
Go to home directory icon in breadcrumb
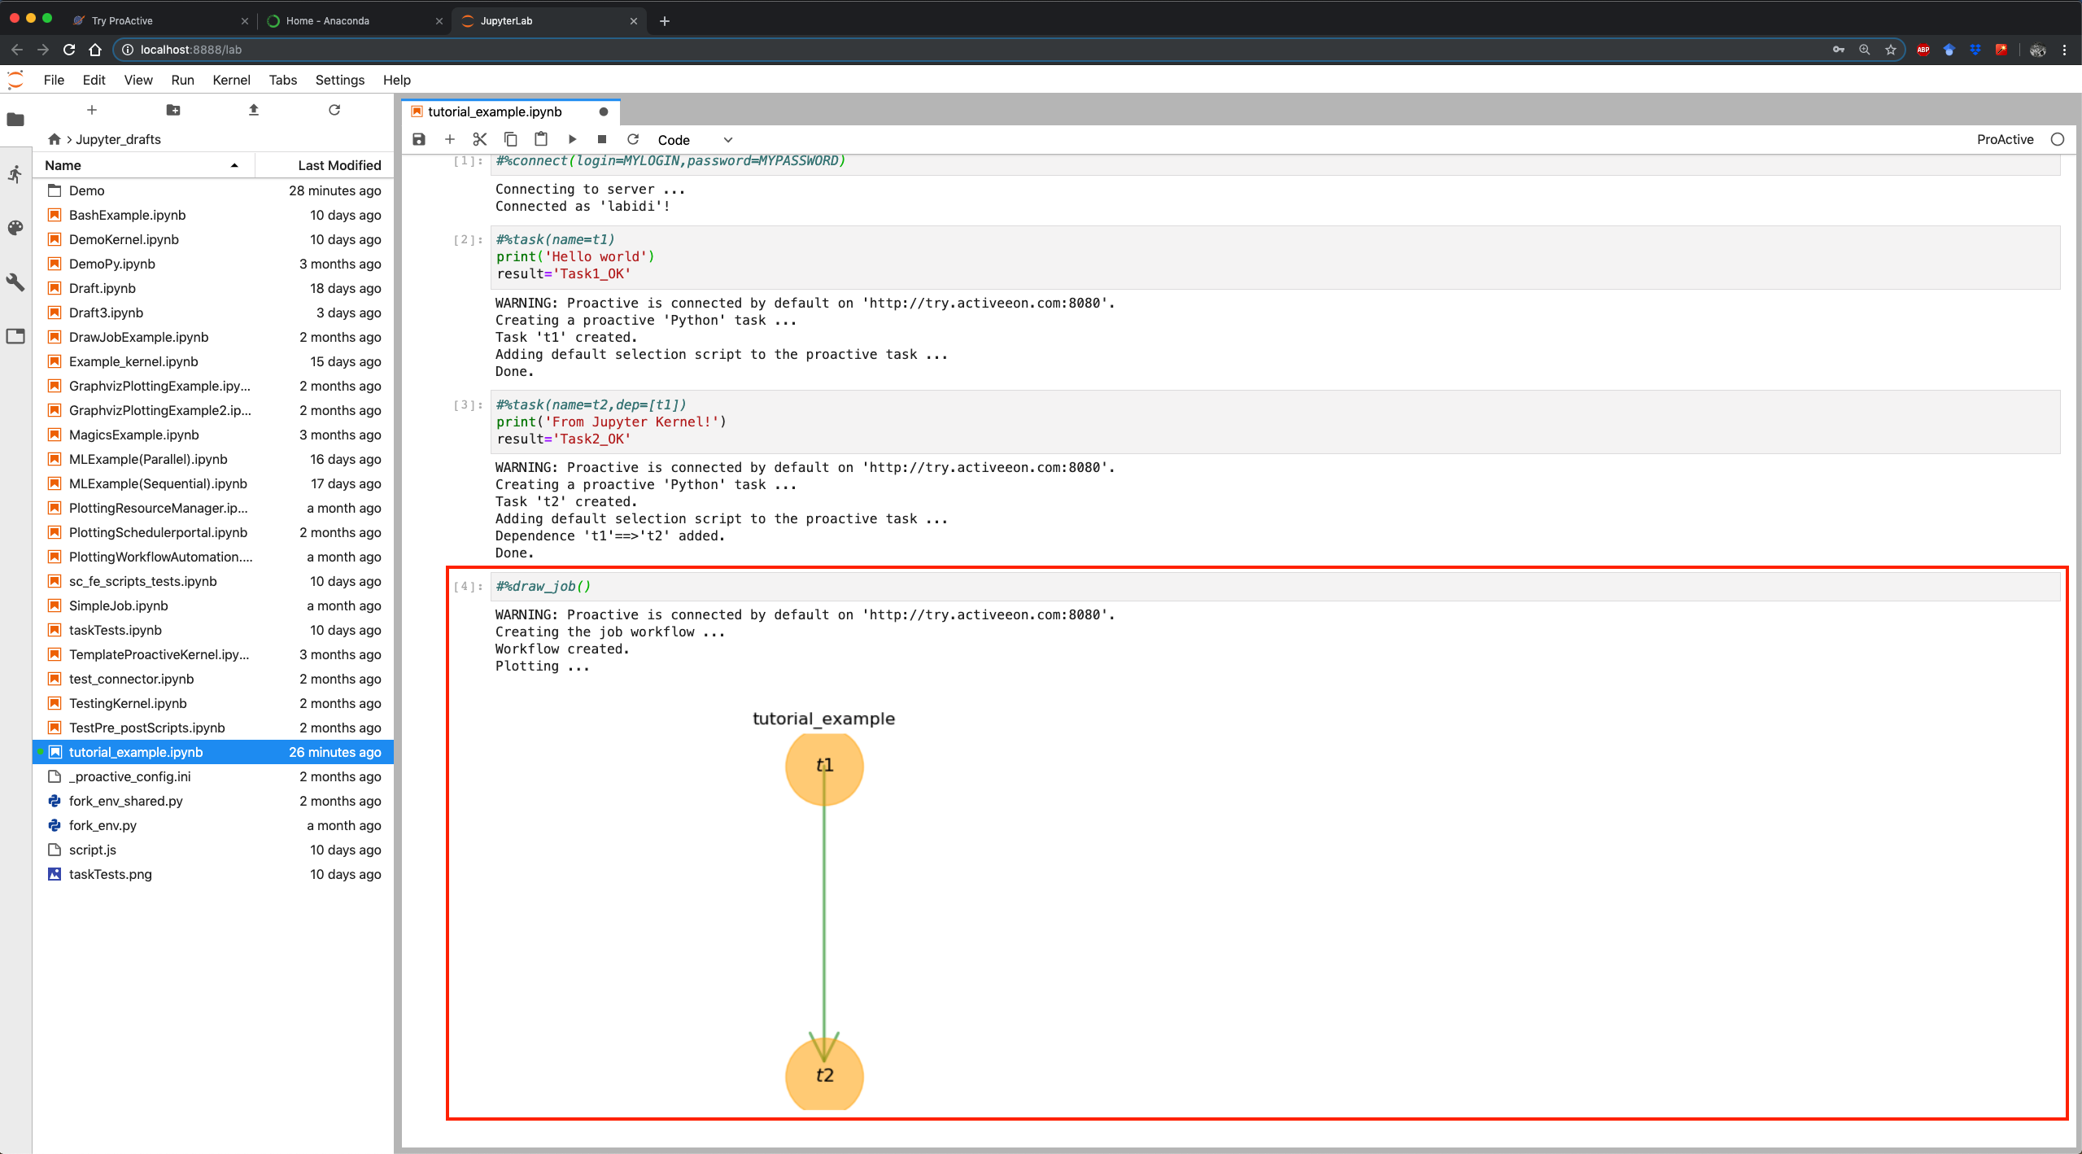coord(54,139)
